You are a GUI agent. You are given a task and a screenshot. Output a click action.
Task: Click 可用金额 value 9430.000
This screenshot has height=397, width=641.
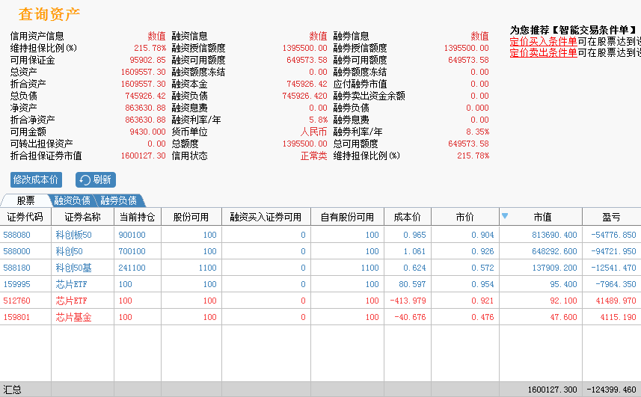pyautogui.click(x=147, y=132)
